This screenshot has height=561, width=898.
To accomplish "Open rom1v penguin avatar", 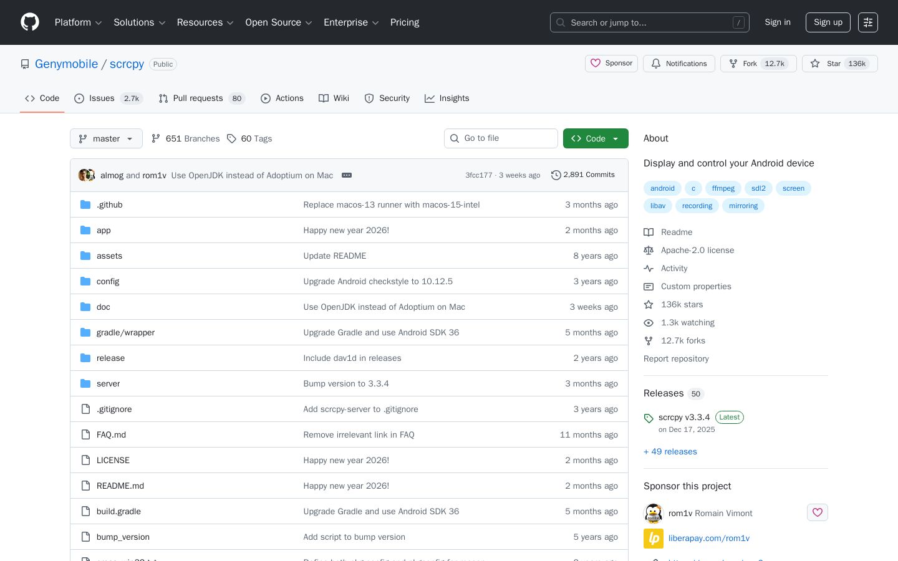I will pos(654,513).
